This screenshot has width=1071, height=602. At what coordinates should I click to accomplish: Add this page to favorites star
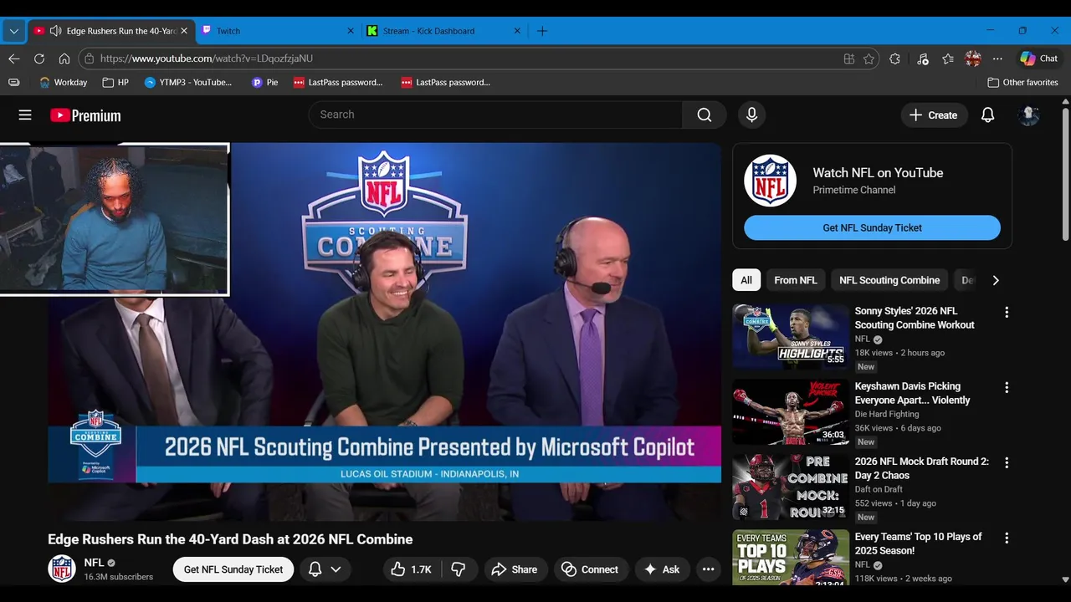869,59
